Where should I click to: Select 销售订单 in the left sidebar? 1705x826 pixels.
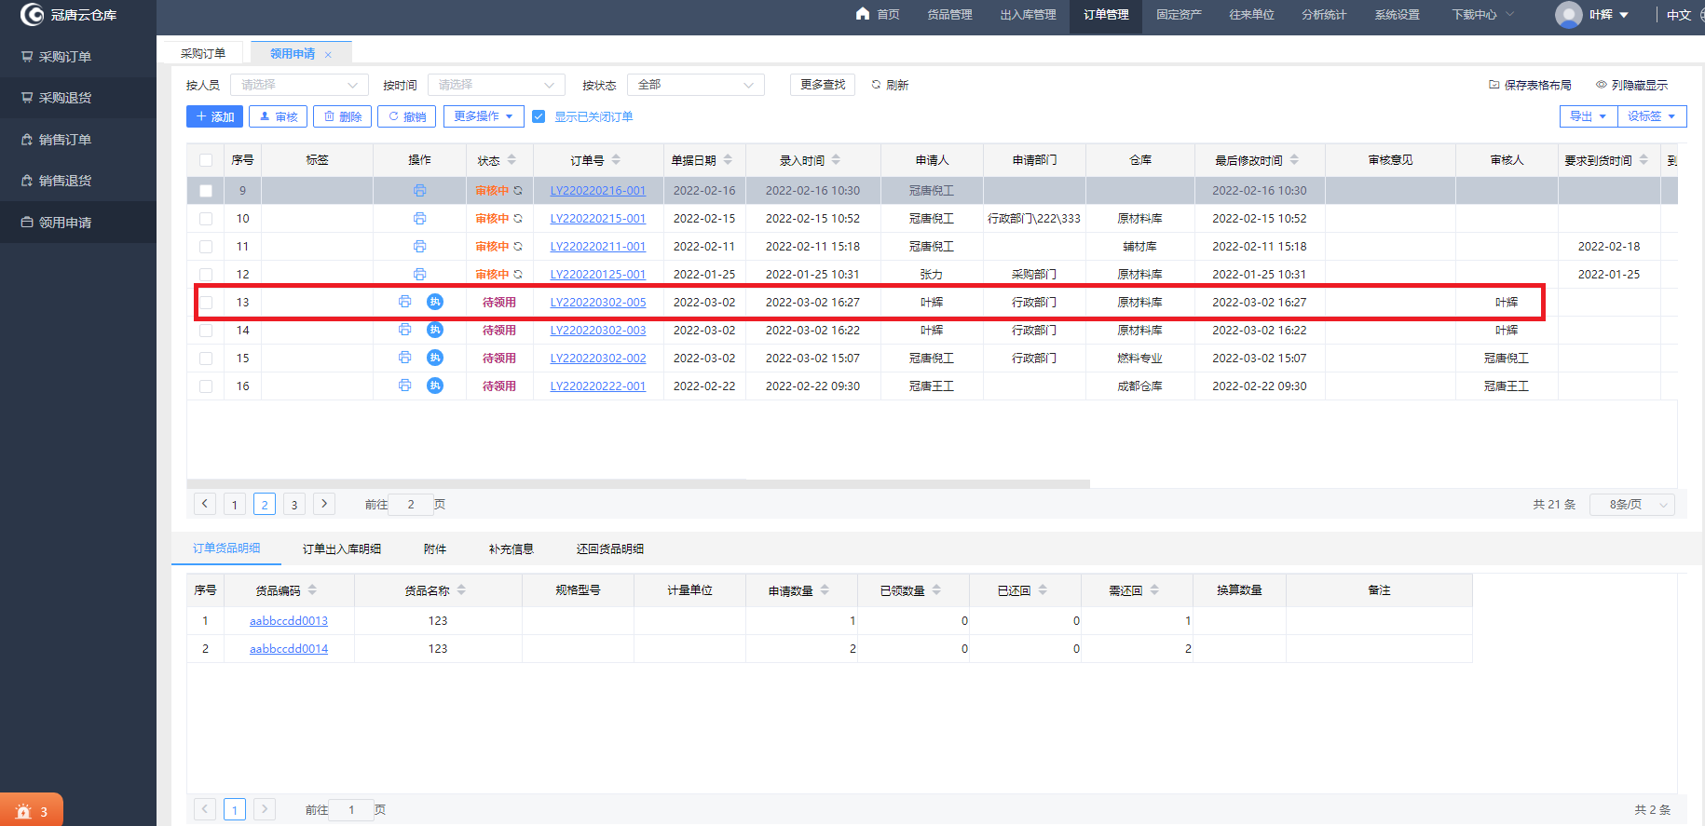(x=78, y=140)
